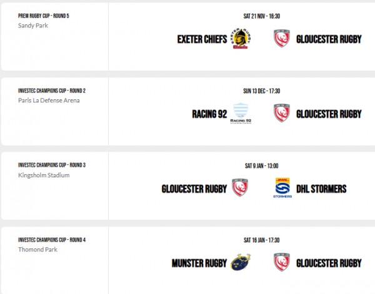Select Gloucester crest in Stormers home fixture
375x294 pixels.
click(x=240, y=187)
